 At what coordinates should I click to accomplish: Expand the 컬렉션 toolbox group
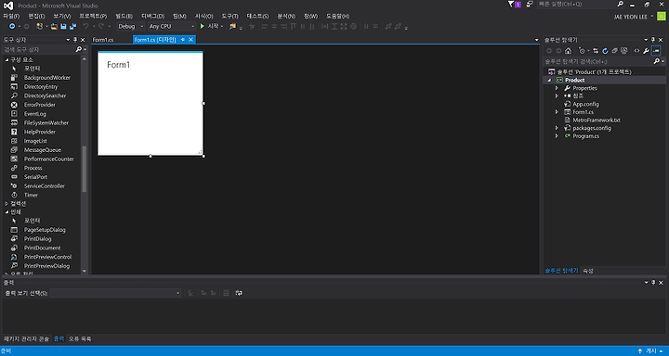click(7, 204)
